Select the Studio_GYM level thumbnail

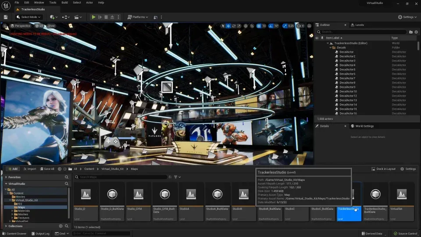click(138, 194)
